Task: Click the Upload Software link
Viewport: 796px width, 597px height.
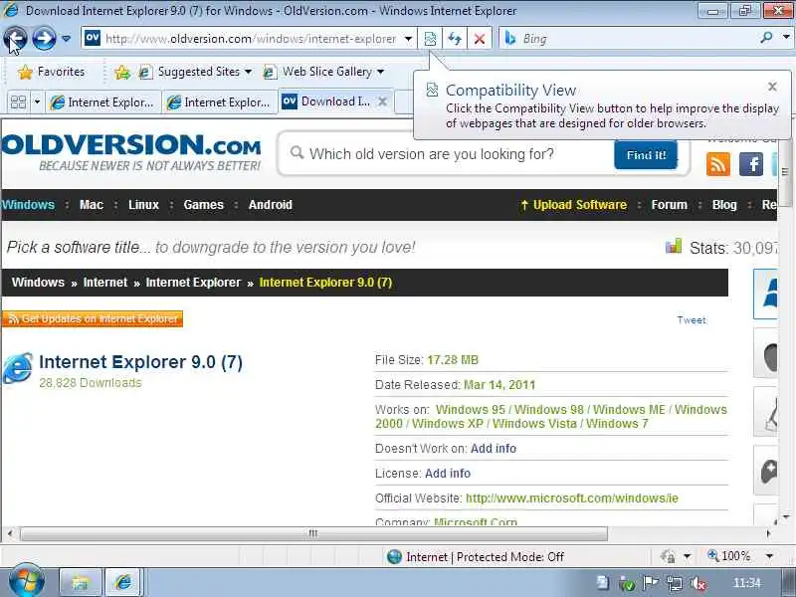Action: [x=574, y=205]
